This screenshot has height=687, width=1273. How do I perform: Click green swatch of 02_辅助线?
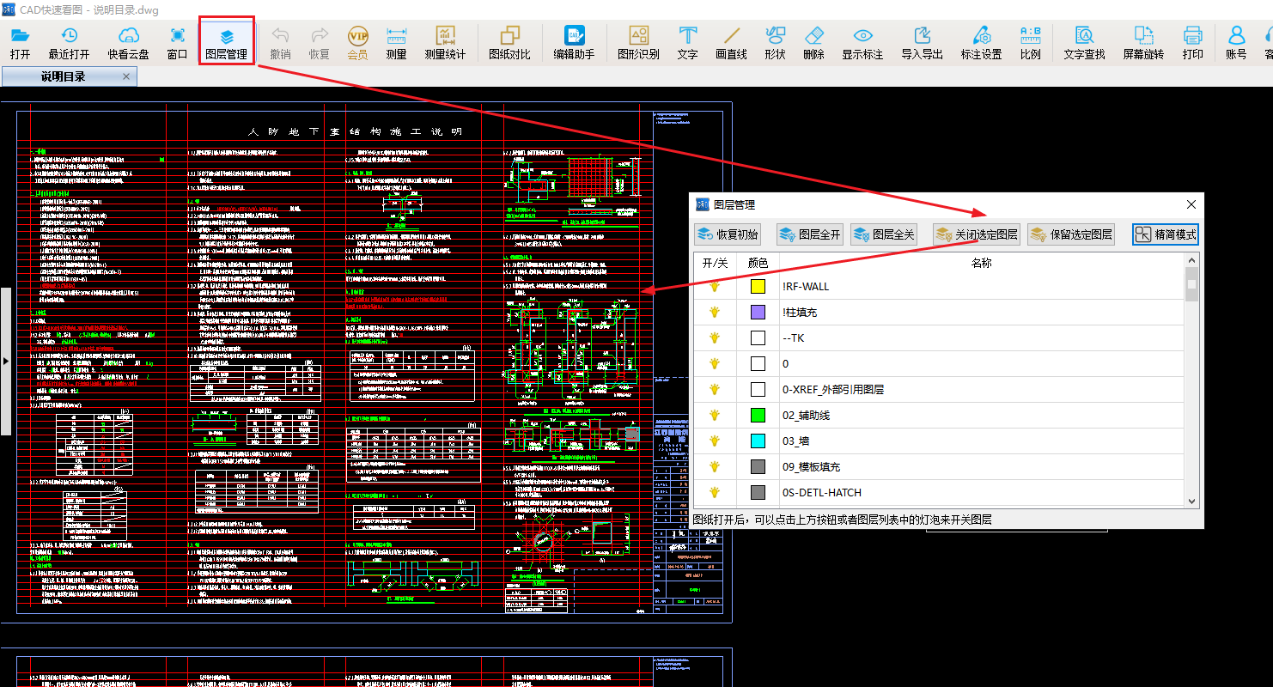click(x=758, y=416)
